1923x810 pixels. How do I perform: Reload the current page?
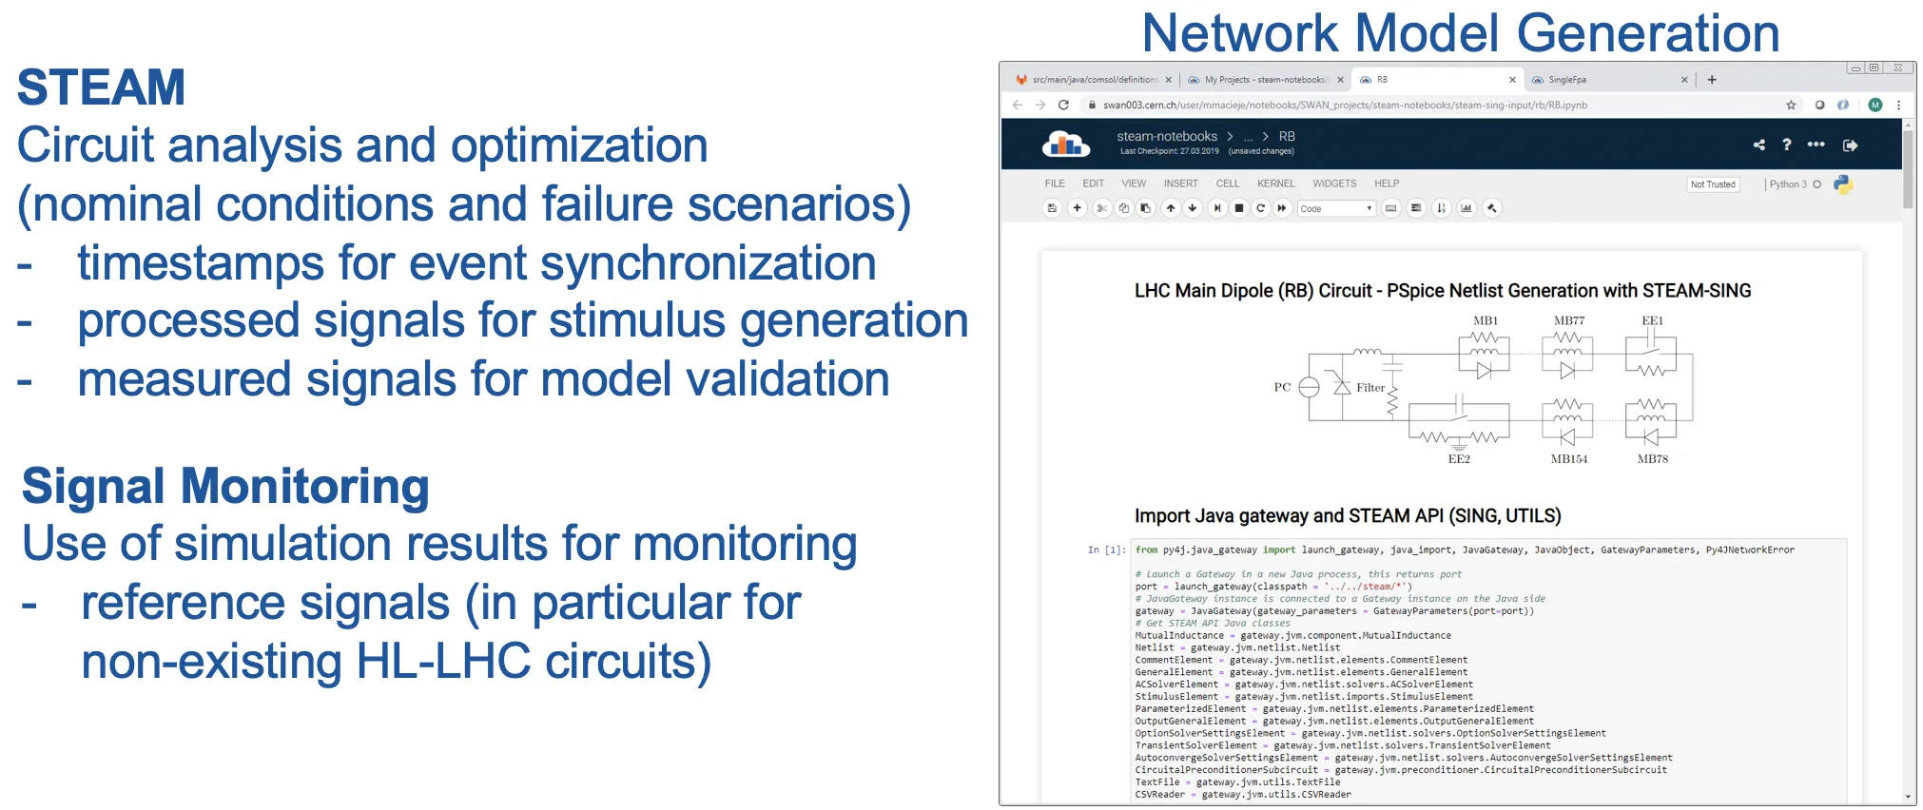[x=1063, y=105]
